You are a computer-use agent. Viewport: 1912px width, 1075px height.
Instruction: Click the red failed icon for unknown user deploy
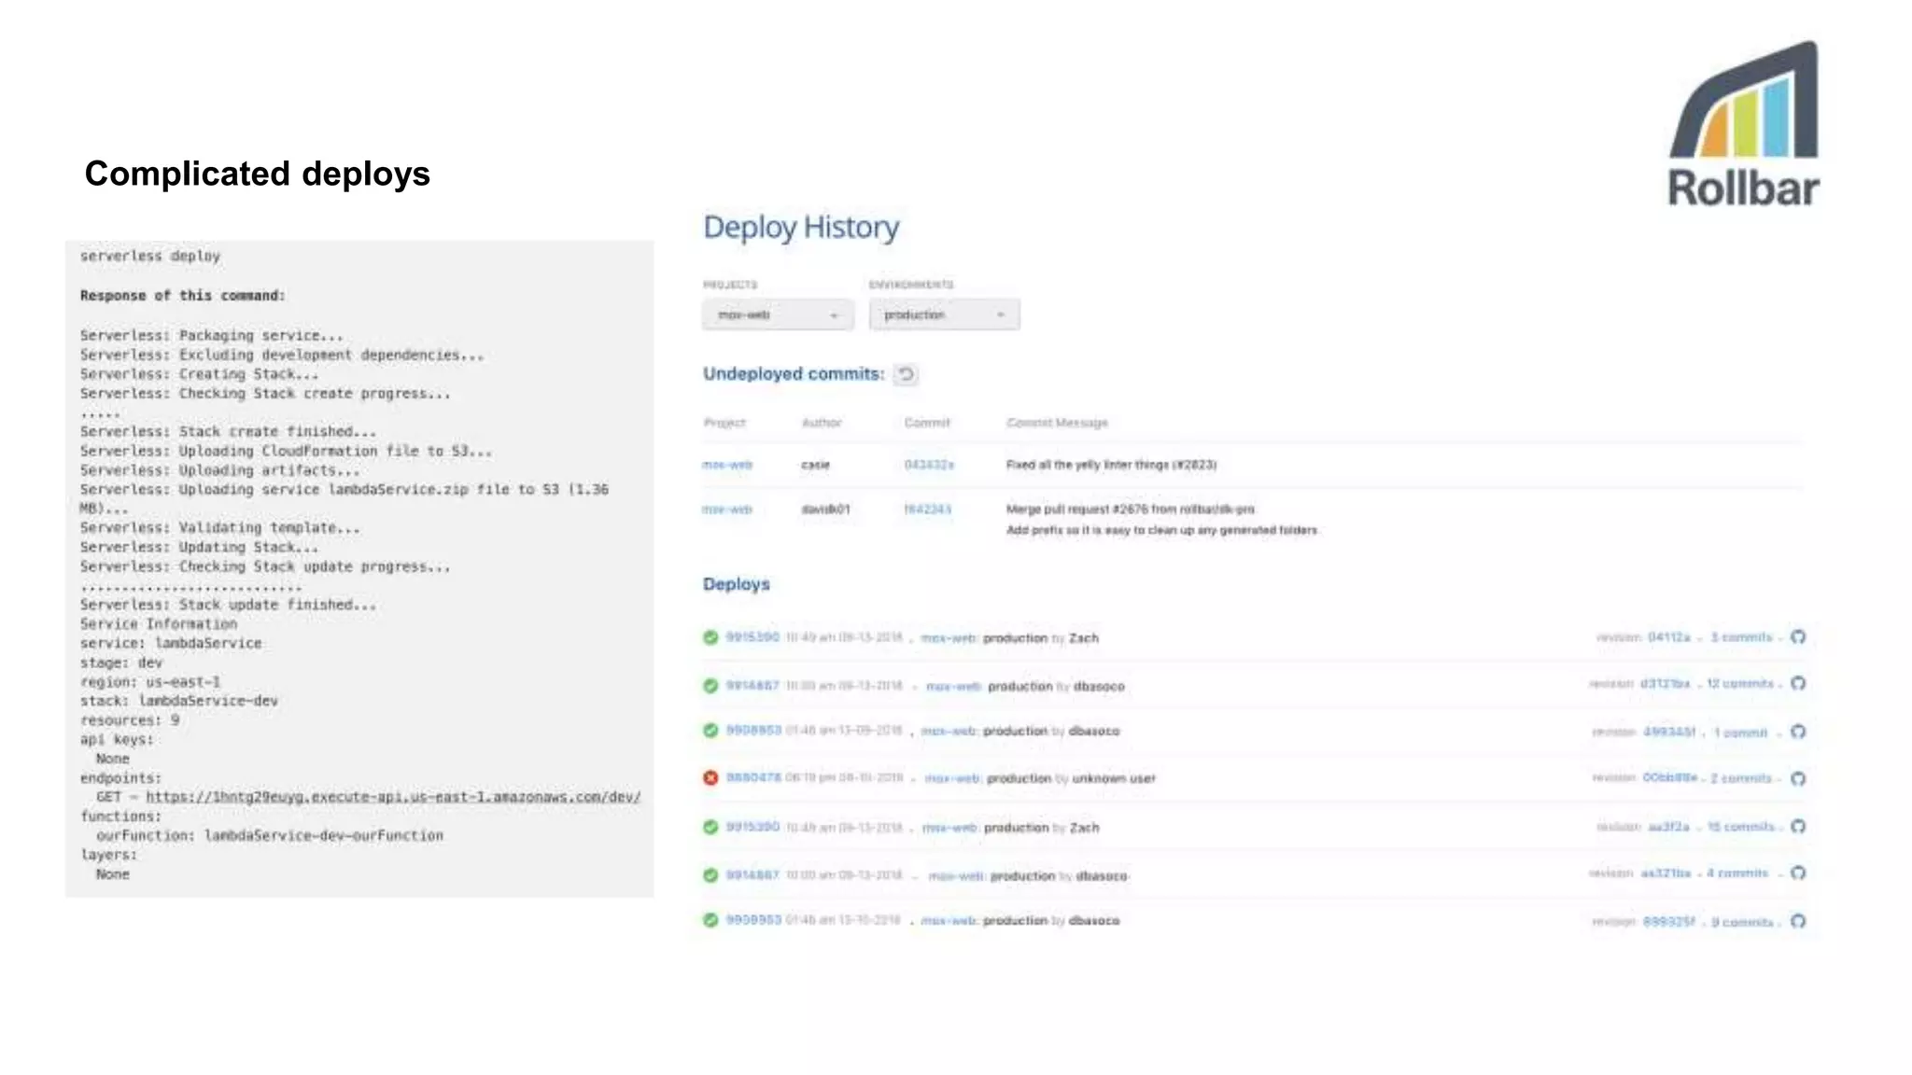tap(710, 778)
